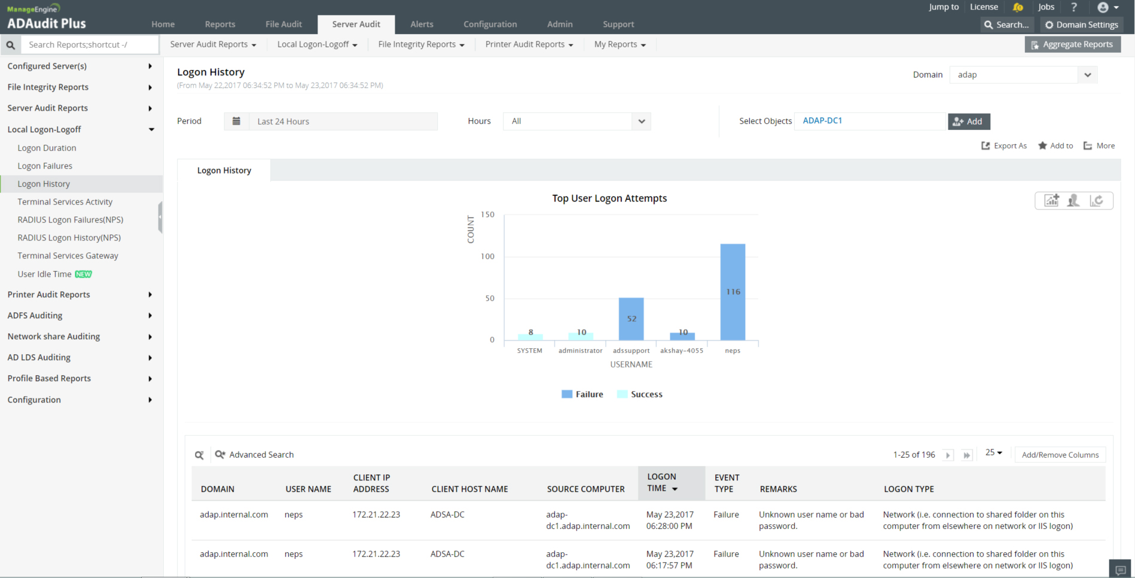Click the blue Failure legend color swatch
Image resolution: width=1135 pixels, height=578 pixels.
(566, 394)
